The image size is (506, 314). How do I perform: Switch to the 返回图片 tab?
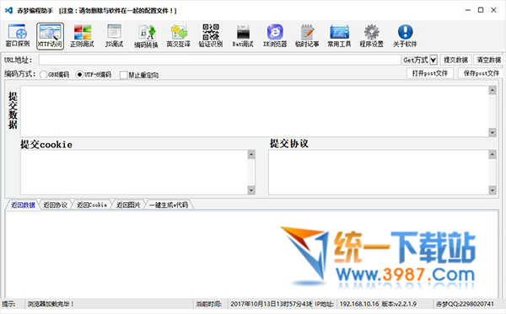pyautogui.click(x=128, y=205)
